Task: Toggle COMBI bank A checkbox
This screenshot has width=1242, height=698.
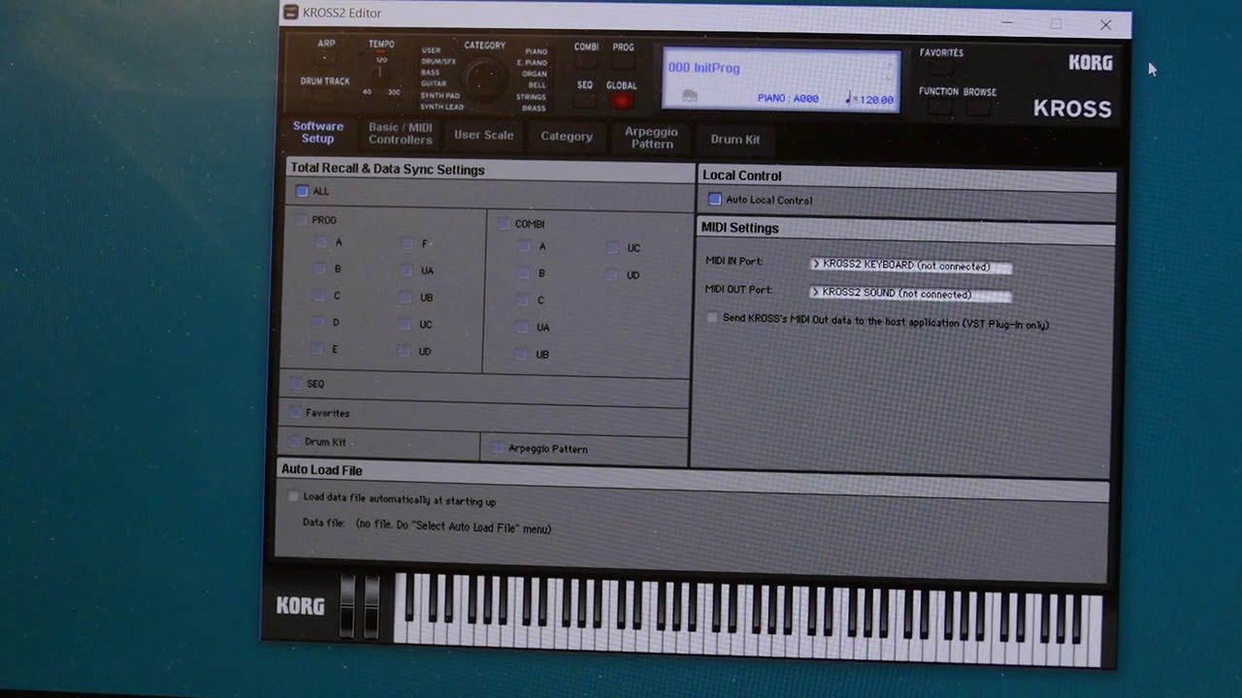Action: pos(524,246)
